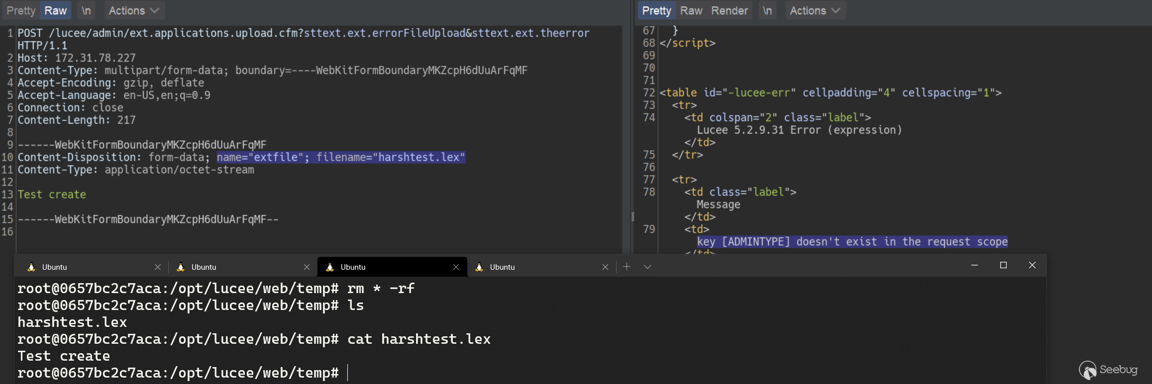Switch the request panel to Pretty view
The height and width of the screenshot is (384, 1152).
point(21,10)
